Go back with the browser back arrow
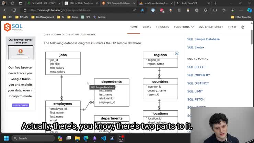The height and width of the screenshot is (143, 254). point(5,10)
